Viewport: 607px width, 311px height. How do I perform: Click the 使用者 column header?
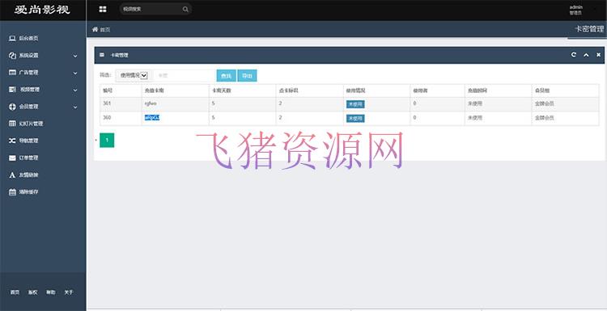tap(420, 90)
